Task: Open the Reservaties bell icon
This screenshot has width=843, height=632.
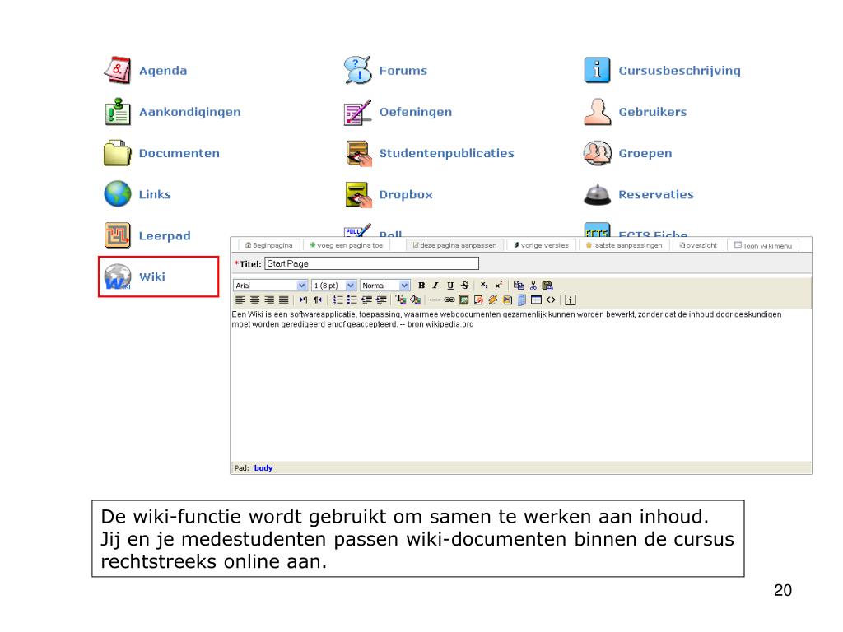Action: point(598,194)
